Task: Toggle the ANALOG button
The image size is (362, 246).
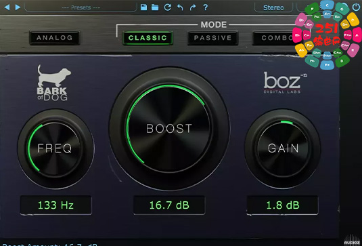Action: point(55,38)
